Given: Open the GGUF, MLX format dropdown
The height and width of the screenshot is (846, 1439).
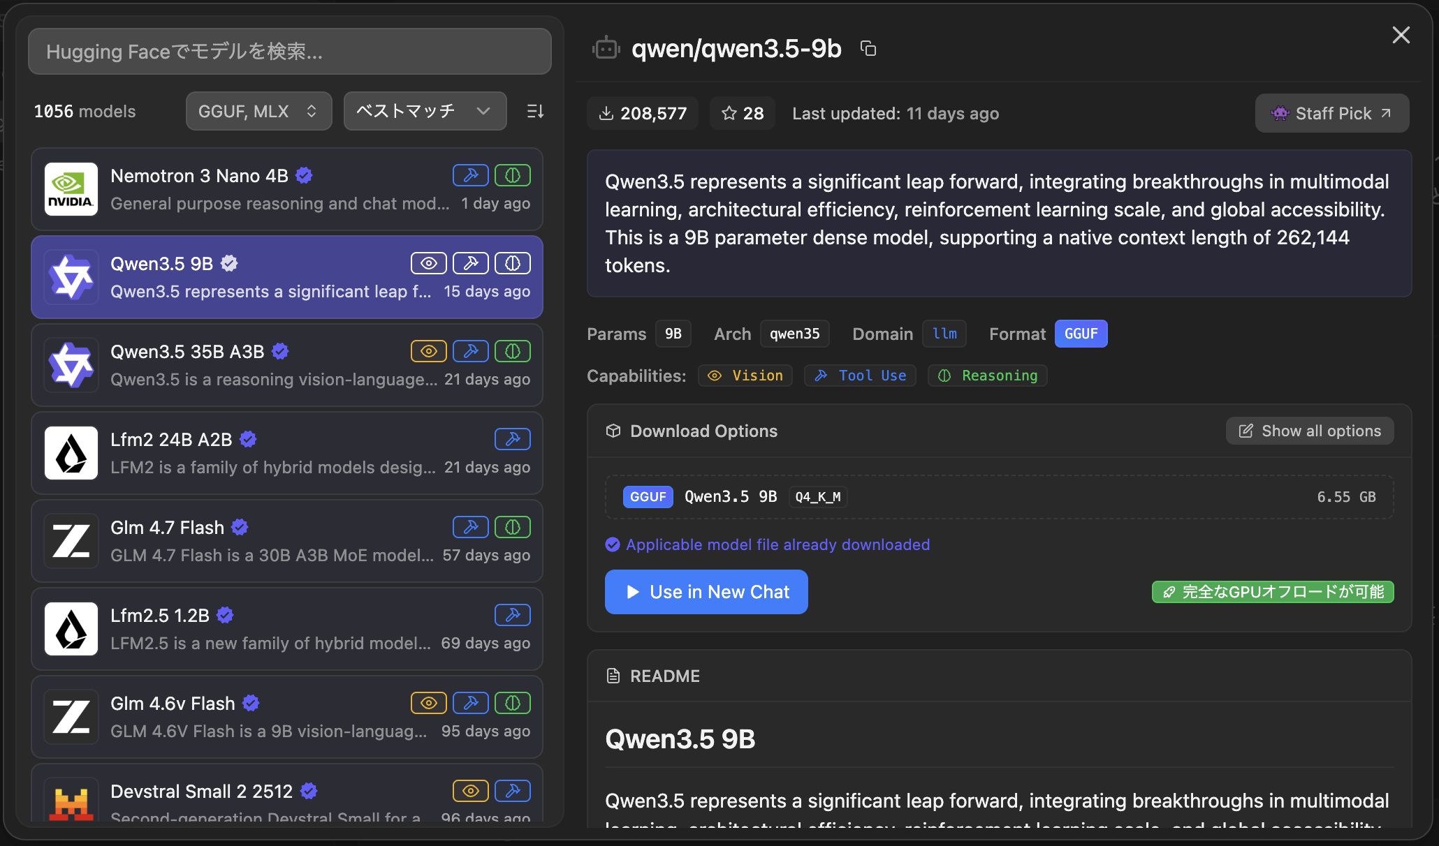Looking at the screenshot, I should click(x=258, y=111).
